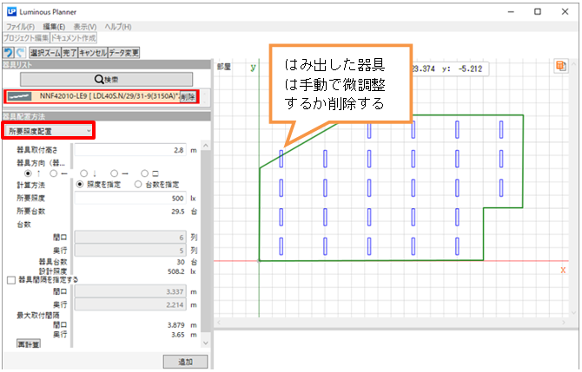
Task: Click the 検索 search magnifier button
Action: (x=106, y=79)
